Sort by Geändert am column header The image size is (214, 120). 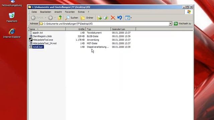point(123,29)
